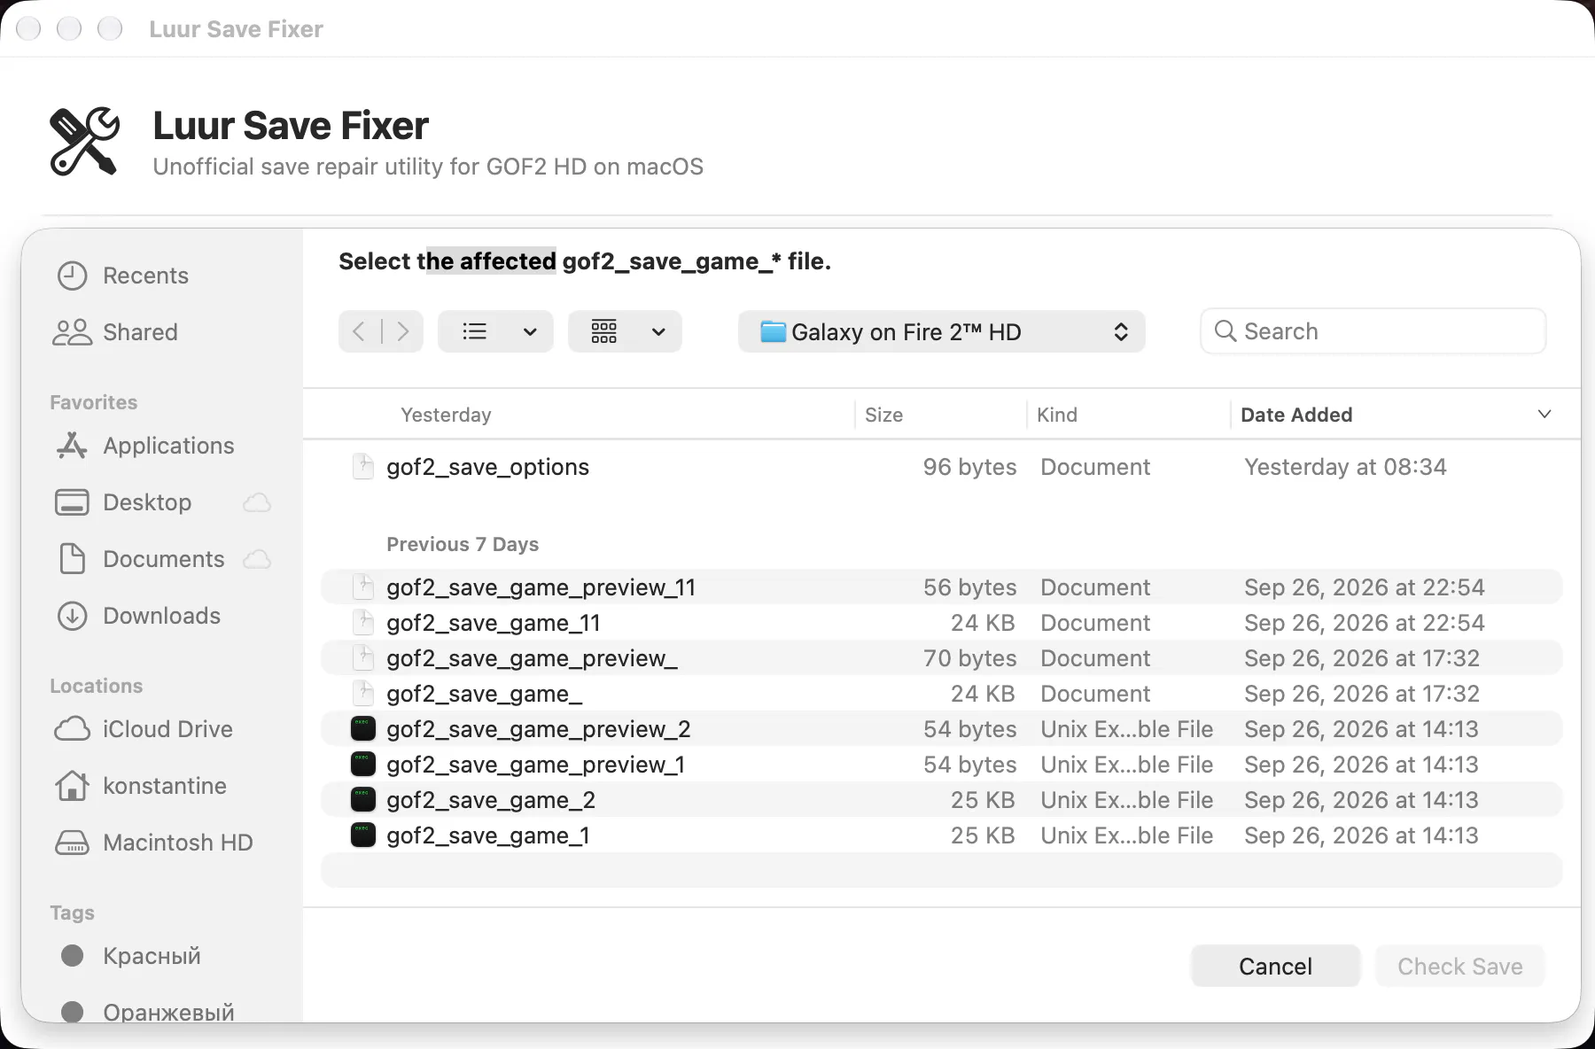The width and height of the screenshot is (1595, 1049).
Task: Click the Luur Save Fixer tools logo
Action: click(x=84, y=142)
